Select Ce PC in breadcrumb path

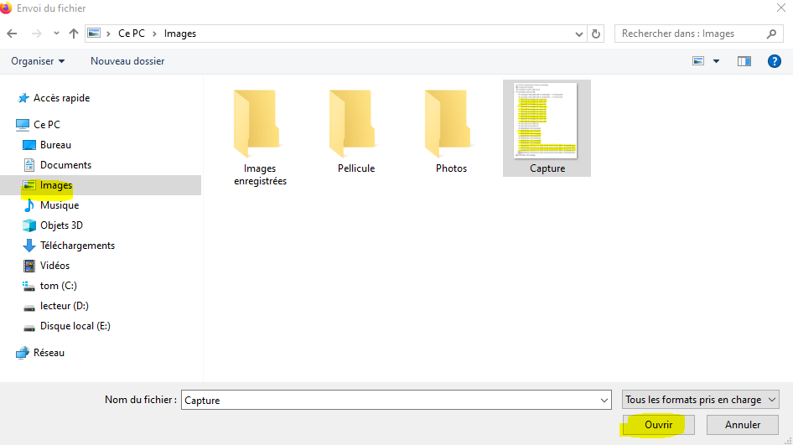(x=132, y=34)
